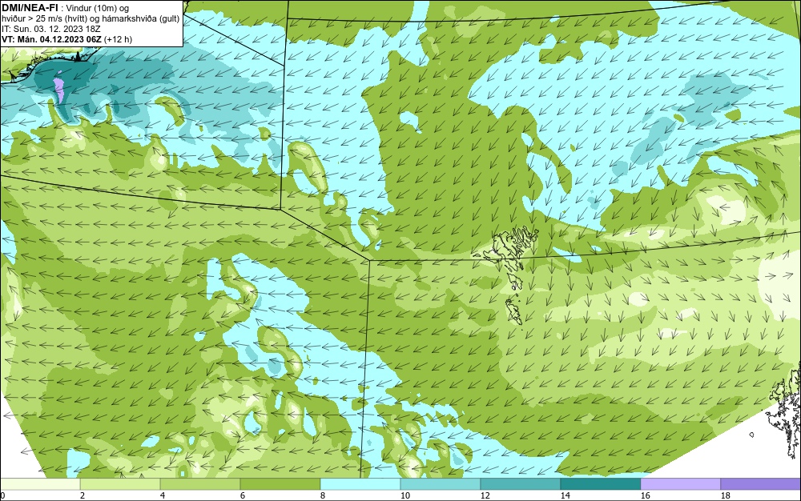Click the legend scale number 4
The height and width of the screenshot is (501, 801).
click(163, 495)
